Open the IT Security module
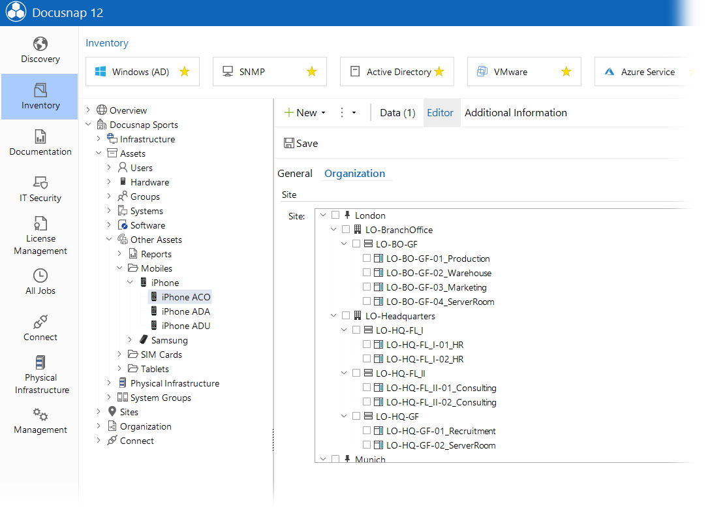The image size is (710, 521). coord(40,189)
